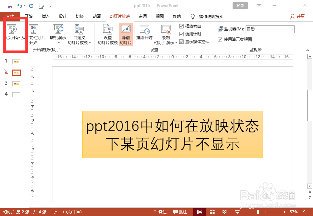Select slide 3 thumbnail
313x216 pixels.
(16, 84)
